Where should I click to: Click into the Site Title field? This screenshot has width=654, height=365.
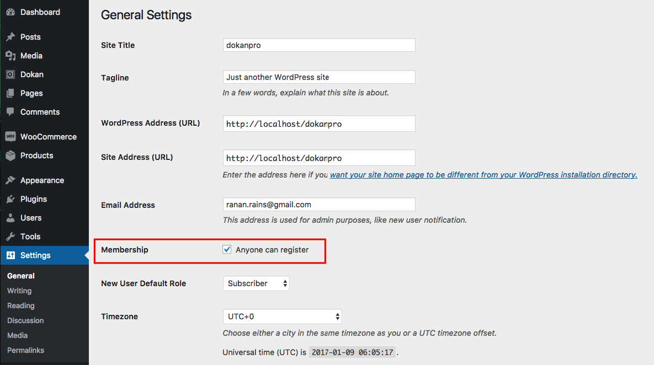coord(319,45)
